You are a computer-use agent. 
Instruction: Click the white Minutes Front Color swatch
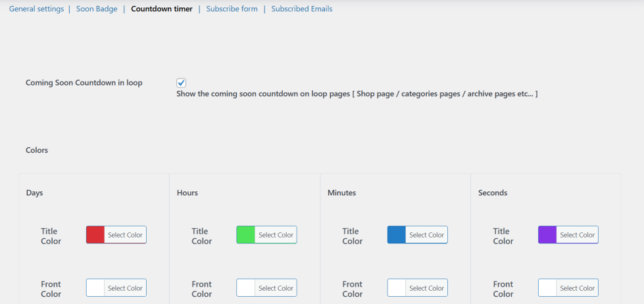click(x=397, y=288)
